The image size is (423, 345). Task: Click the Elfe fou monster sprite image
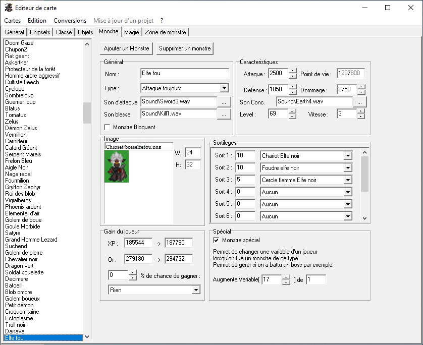[117, 166]
